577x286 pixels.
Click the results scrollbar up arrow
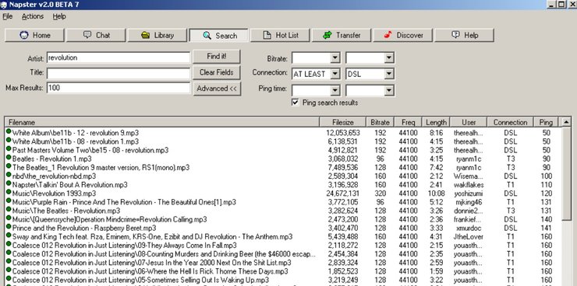coord(567,123)
